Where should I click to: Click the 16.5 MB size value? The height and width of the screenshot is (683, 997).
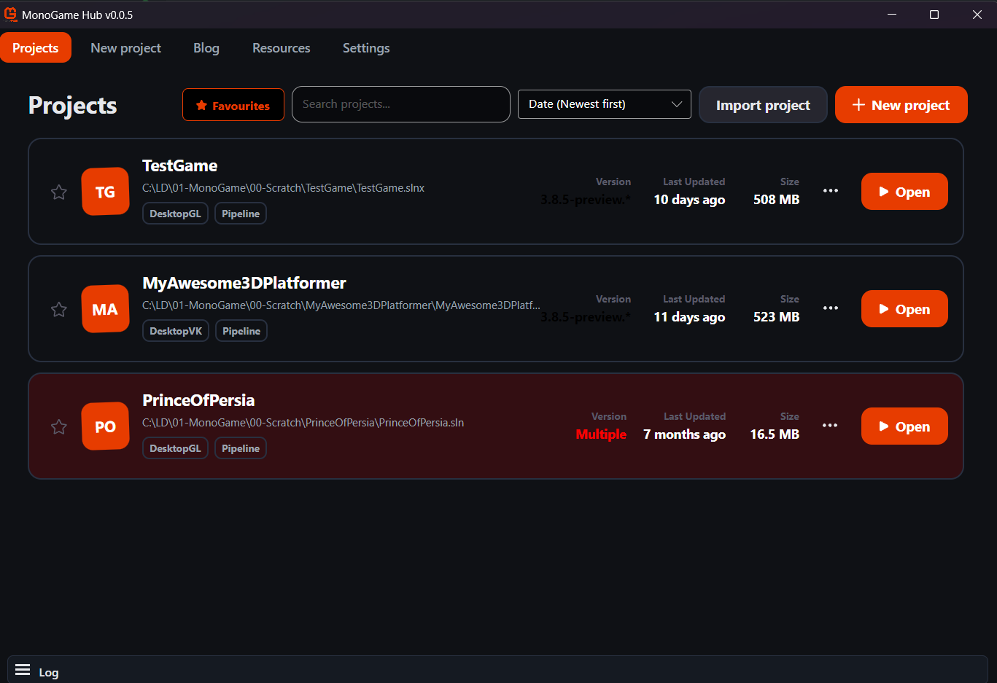(x=775, y=434)
